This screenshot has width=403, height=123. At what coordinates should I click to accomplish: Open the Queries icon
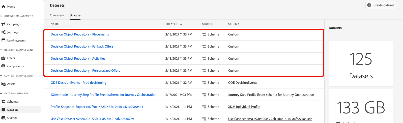click(x=4, y=118)
